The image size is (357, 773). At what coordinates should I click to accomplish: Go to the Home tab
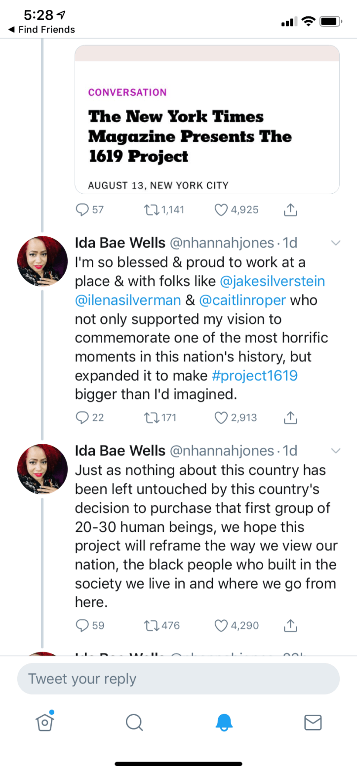pos(45,722)
